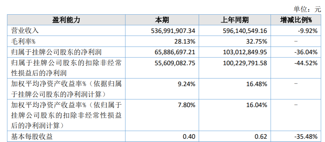Click the -44.52% change cell
This screenshot has height=142, width=325.
tap(306, 63)
